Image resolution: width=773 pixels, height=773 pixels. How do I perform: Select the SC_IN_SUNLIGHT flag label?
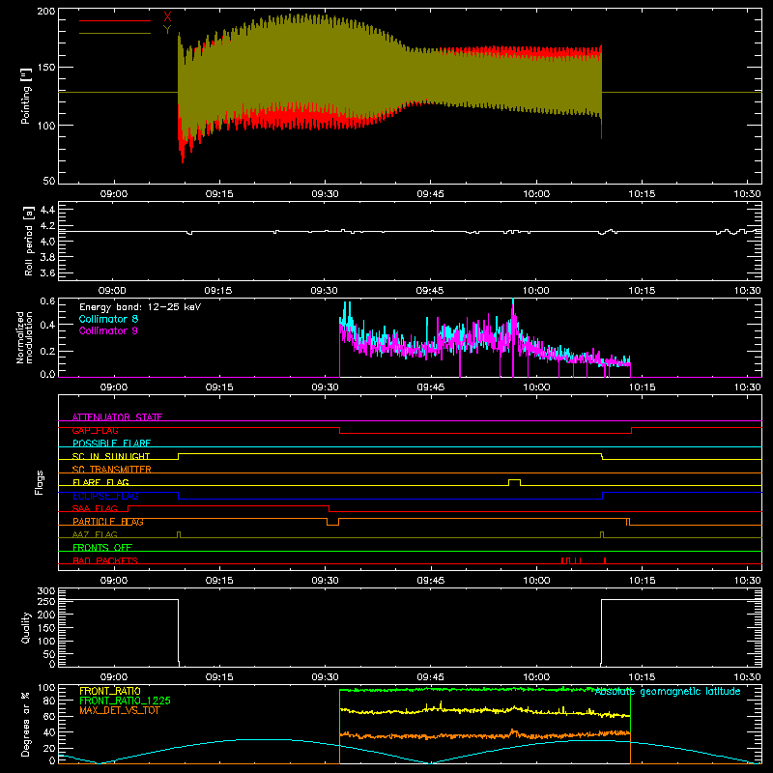tap(111, 456)
